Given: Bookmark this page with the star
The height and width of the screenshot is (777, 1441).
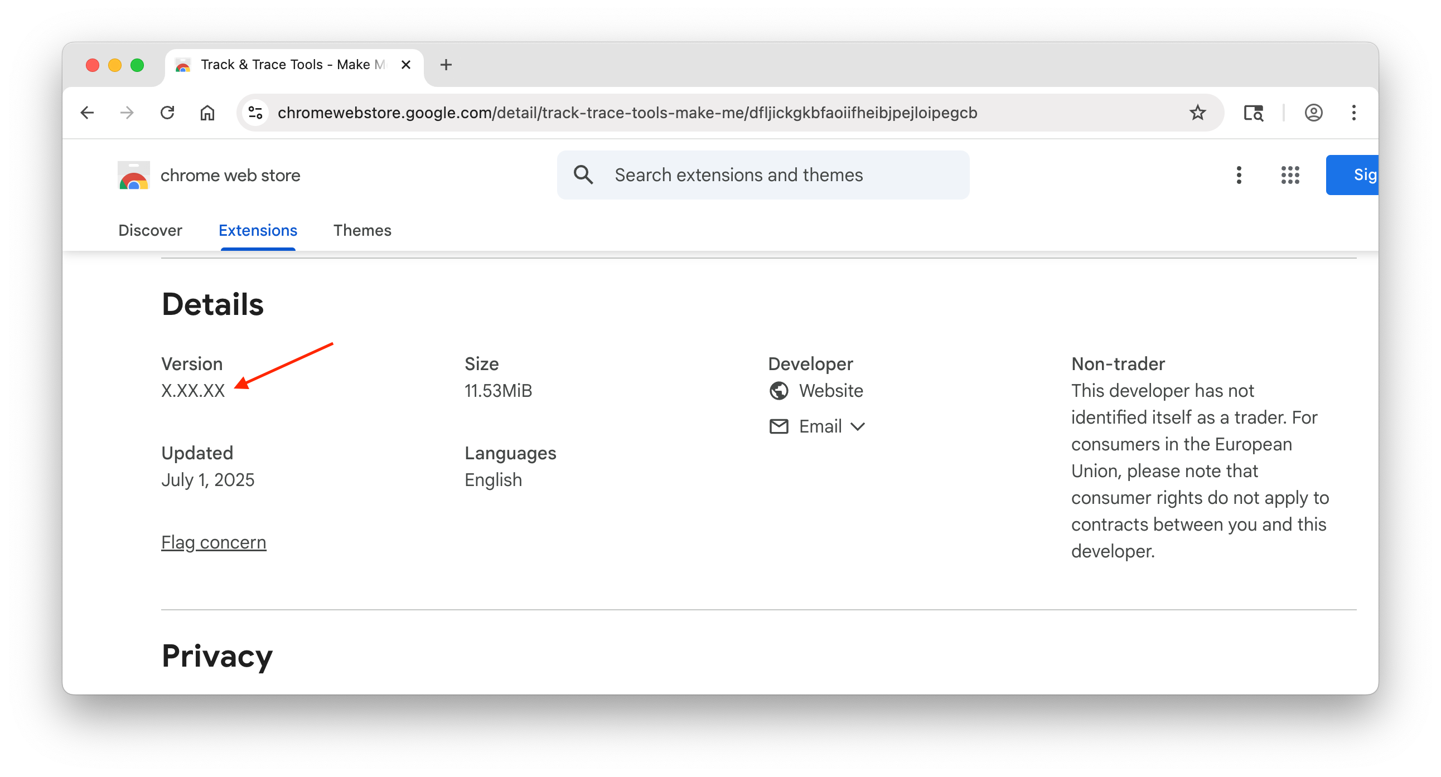Looking at the screenshot, I should 1197,113.
